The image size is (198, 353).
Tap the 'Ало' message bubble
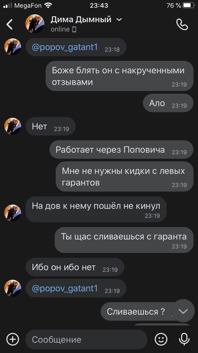(x=168, y=103)
